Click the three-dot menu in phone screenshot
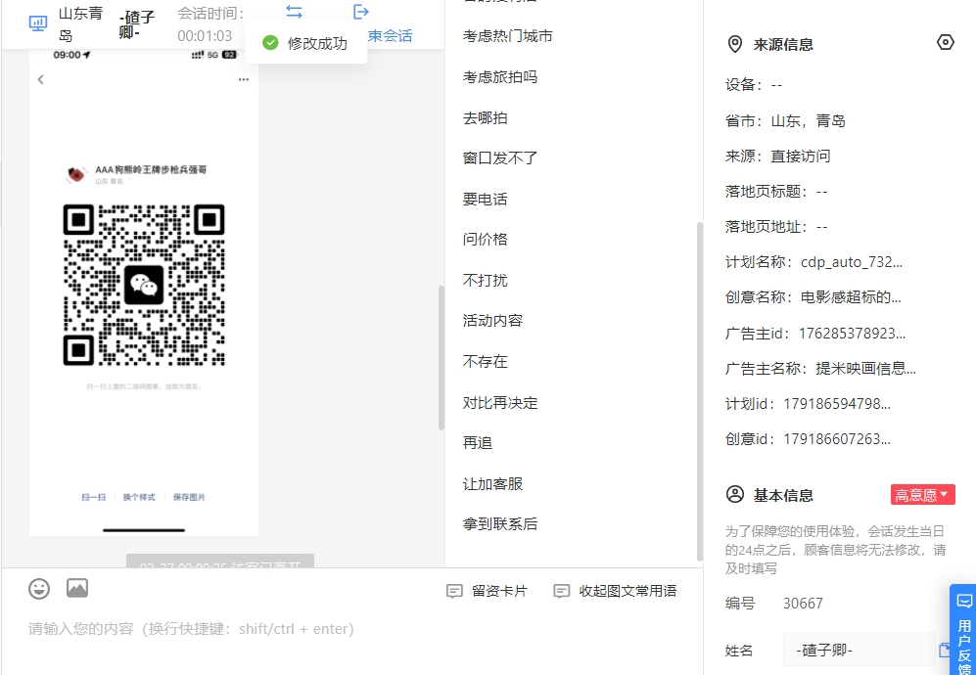Viewport: 976px width, 675px height. (x=244, y=79)
